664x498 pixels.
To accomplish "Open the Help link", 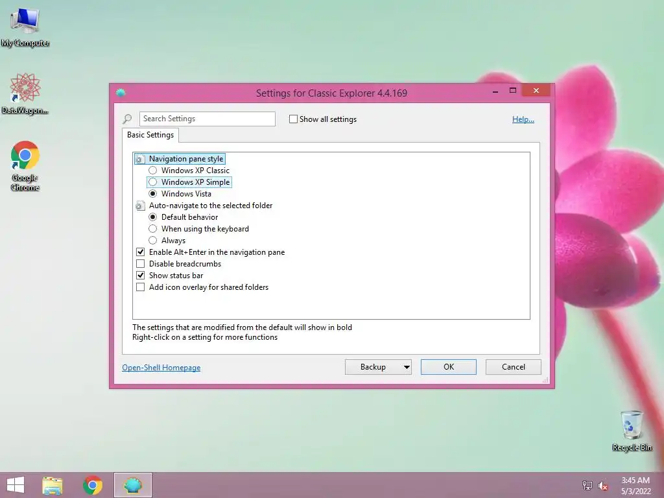I will 523,119.
